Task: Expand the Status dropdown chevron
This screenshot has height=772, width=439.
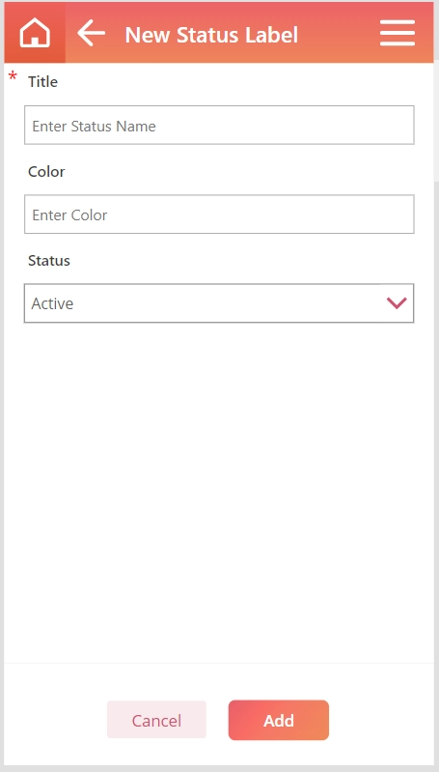Action: click(x=397, y=302)
